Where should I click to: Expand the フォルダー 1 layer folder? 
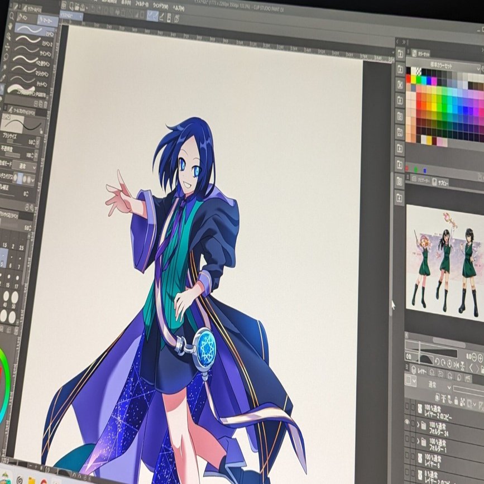point(418,441)
